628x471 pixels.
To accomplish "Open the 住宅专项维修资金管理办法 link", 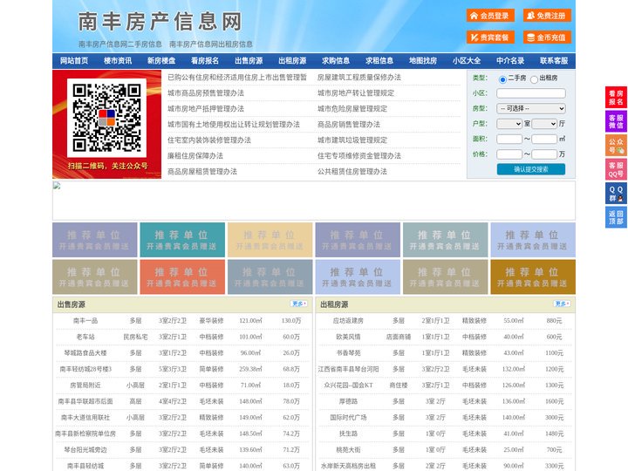I will click(359, 156).
